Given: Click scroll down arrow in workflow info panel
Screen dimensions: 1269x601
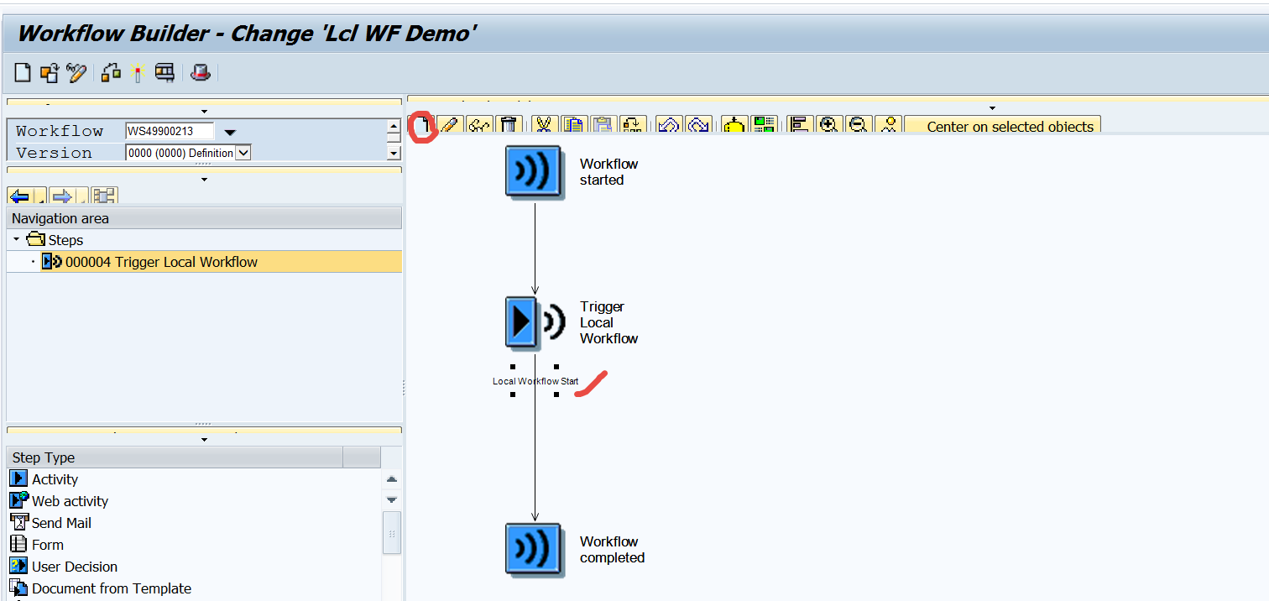Looking at the screenshot, I should 394,153.
